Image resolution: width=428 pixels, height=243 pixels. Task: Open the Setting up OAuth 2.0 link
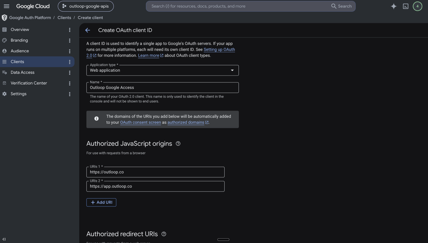(219, 49)
